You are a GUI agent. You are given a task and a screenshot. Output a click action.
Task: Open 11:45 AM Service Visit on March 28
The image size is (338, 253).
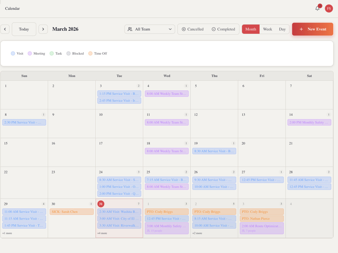(x=309, y=180)
